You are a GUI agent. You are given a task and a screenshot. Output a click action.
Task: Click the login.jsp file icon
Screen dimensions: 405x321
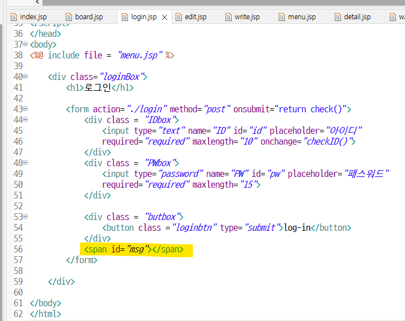coord(125,17)
